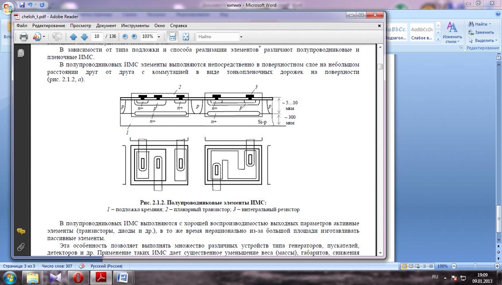The height and width of the screenshot is (285, 502).
Task: Click the zoom in plus icon
Action: pos(134,37)
